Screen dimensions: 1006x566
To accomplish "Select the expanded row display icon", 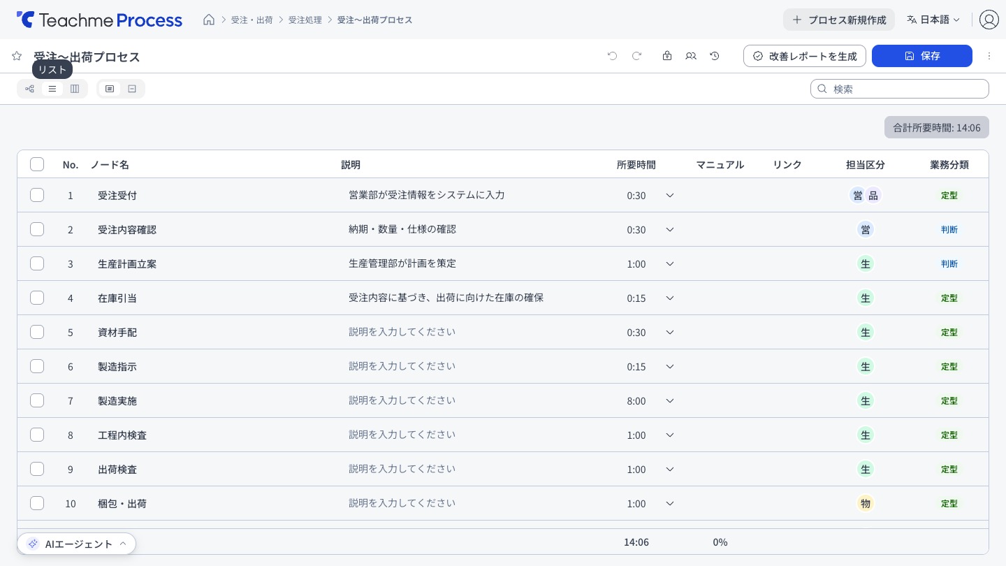I will [110, 89].
